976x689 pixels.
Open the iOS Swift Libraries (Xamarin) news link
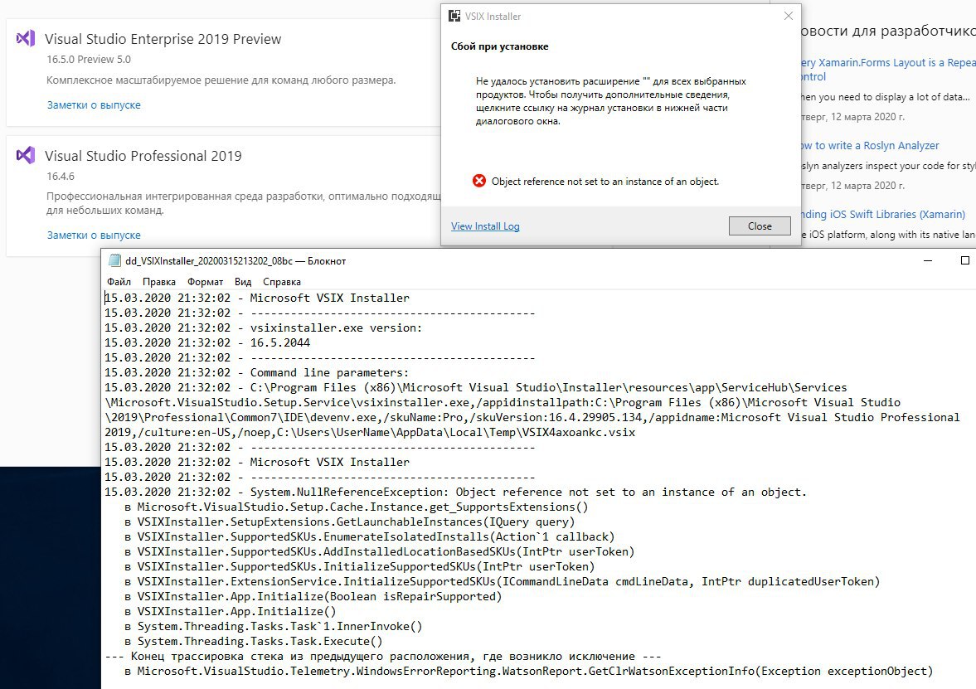(882, 214)
